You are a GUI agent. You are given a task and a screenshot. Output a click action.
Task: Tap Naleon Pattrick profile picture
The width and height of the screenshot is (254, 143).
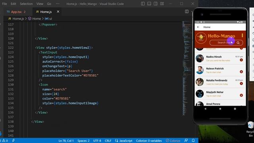click(x=200, y=70)
